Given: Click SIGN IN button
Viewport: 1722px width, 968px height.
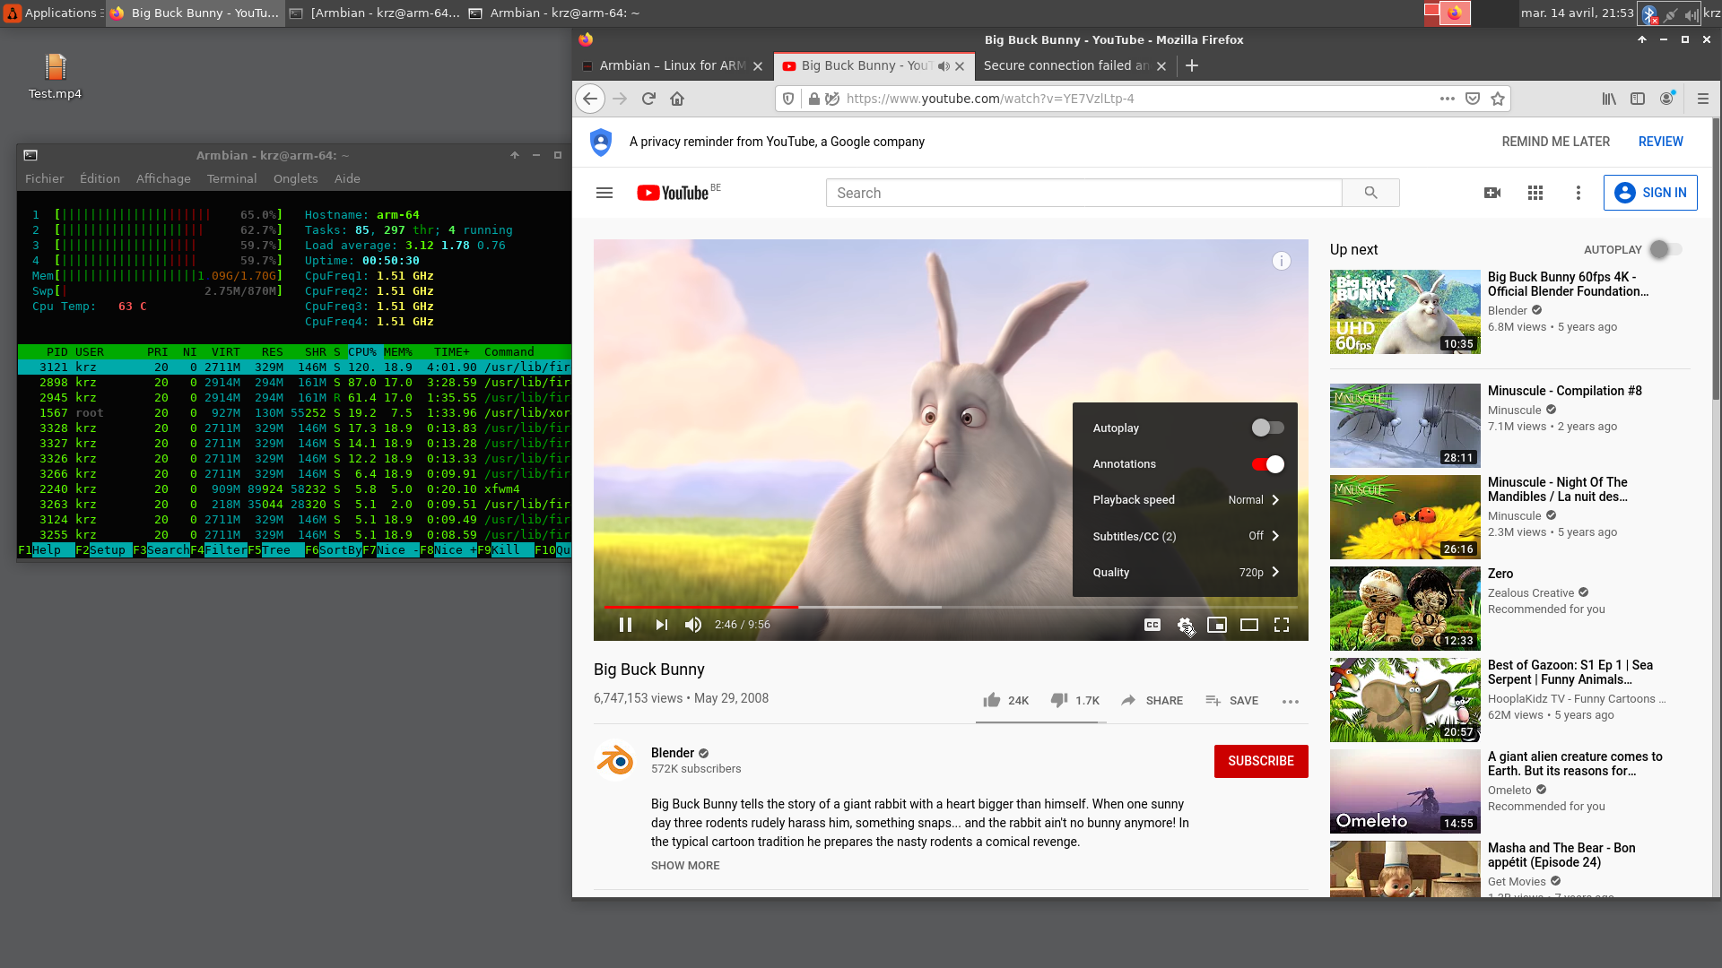Looking at the screenshot, I should tap(1650, 193).
